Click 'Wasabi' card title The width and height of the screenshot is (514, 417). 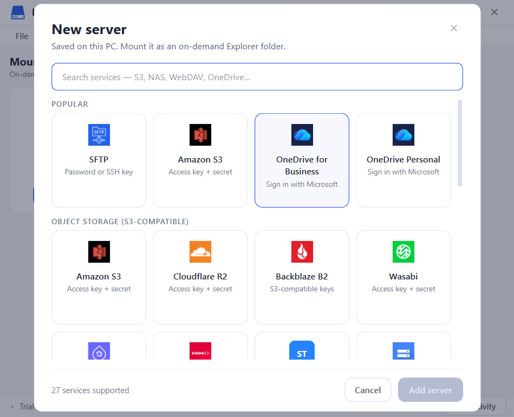click(403, 276)
